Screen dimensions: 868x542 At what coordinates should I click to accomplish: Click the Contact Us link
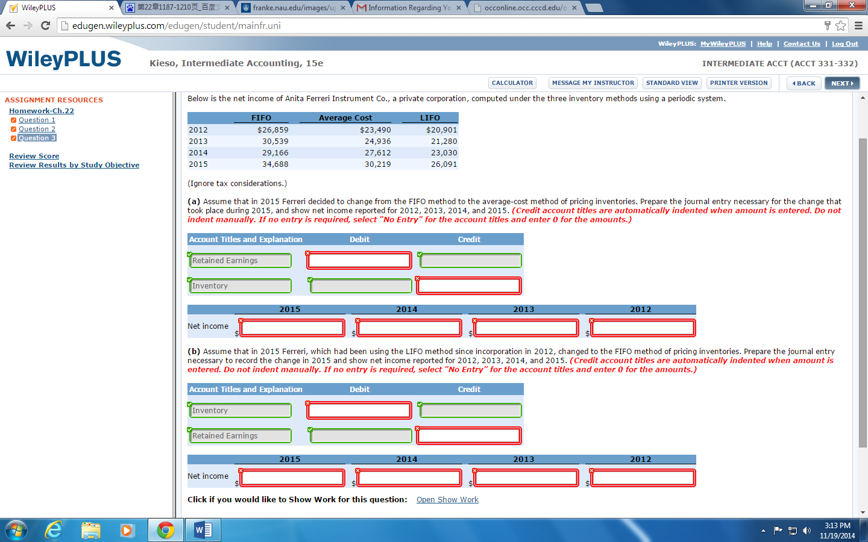802,44
